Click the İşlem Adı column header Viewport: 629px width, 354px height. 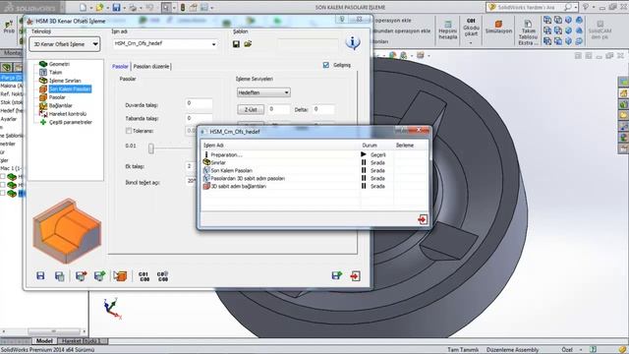[x=280, y=146]
